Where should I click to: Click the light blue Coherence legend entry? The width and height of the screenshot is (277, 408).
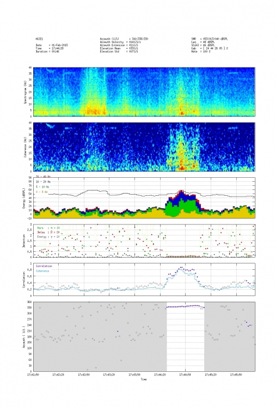42,271
